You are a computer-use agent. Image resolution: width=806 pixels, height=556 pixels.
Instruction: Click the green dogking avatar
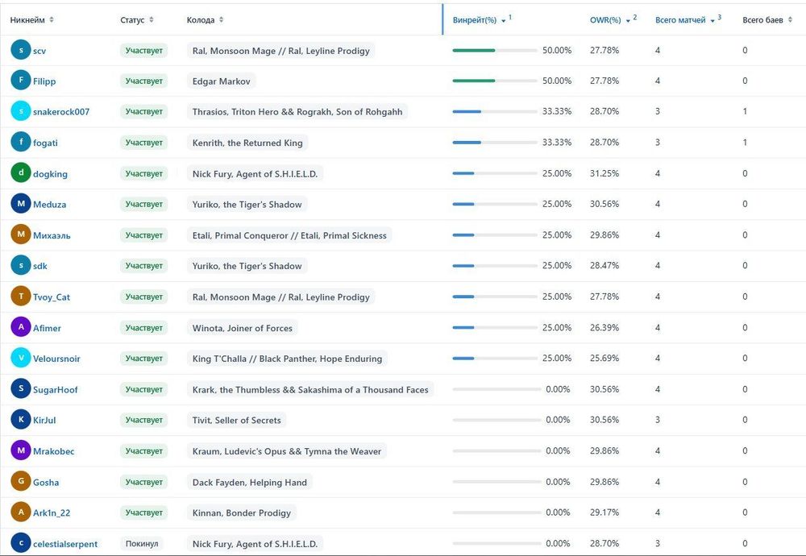[x=21, y=172]
